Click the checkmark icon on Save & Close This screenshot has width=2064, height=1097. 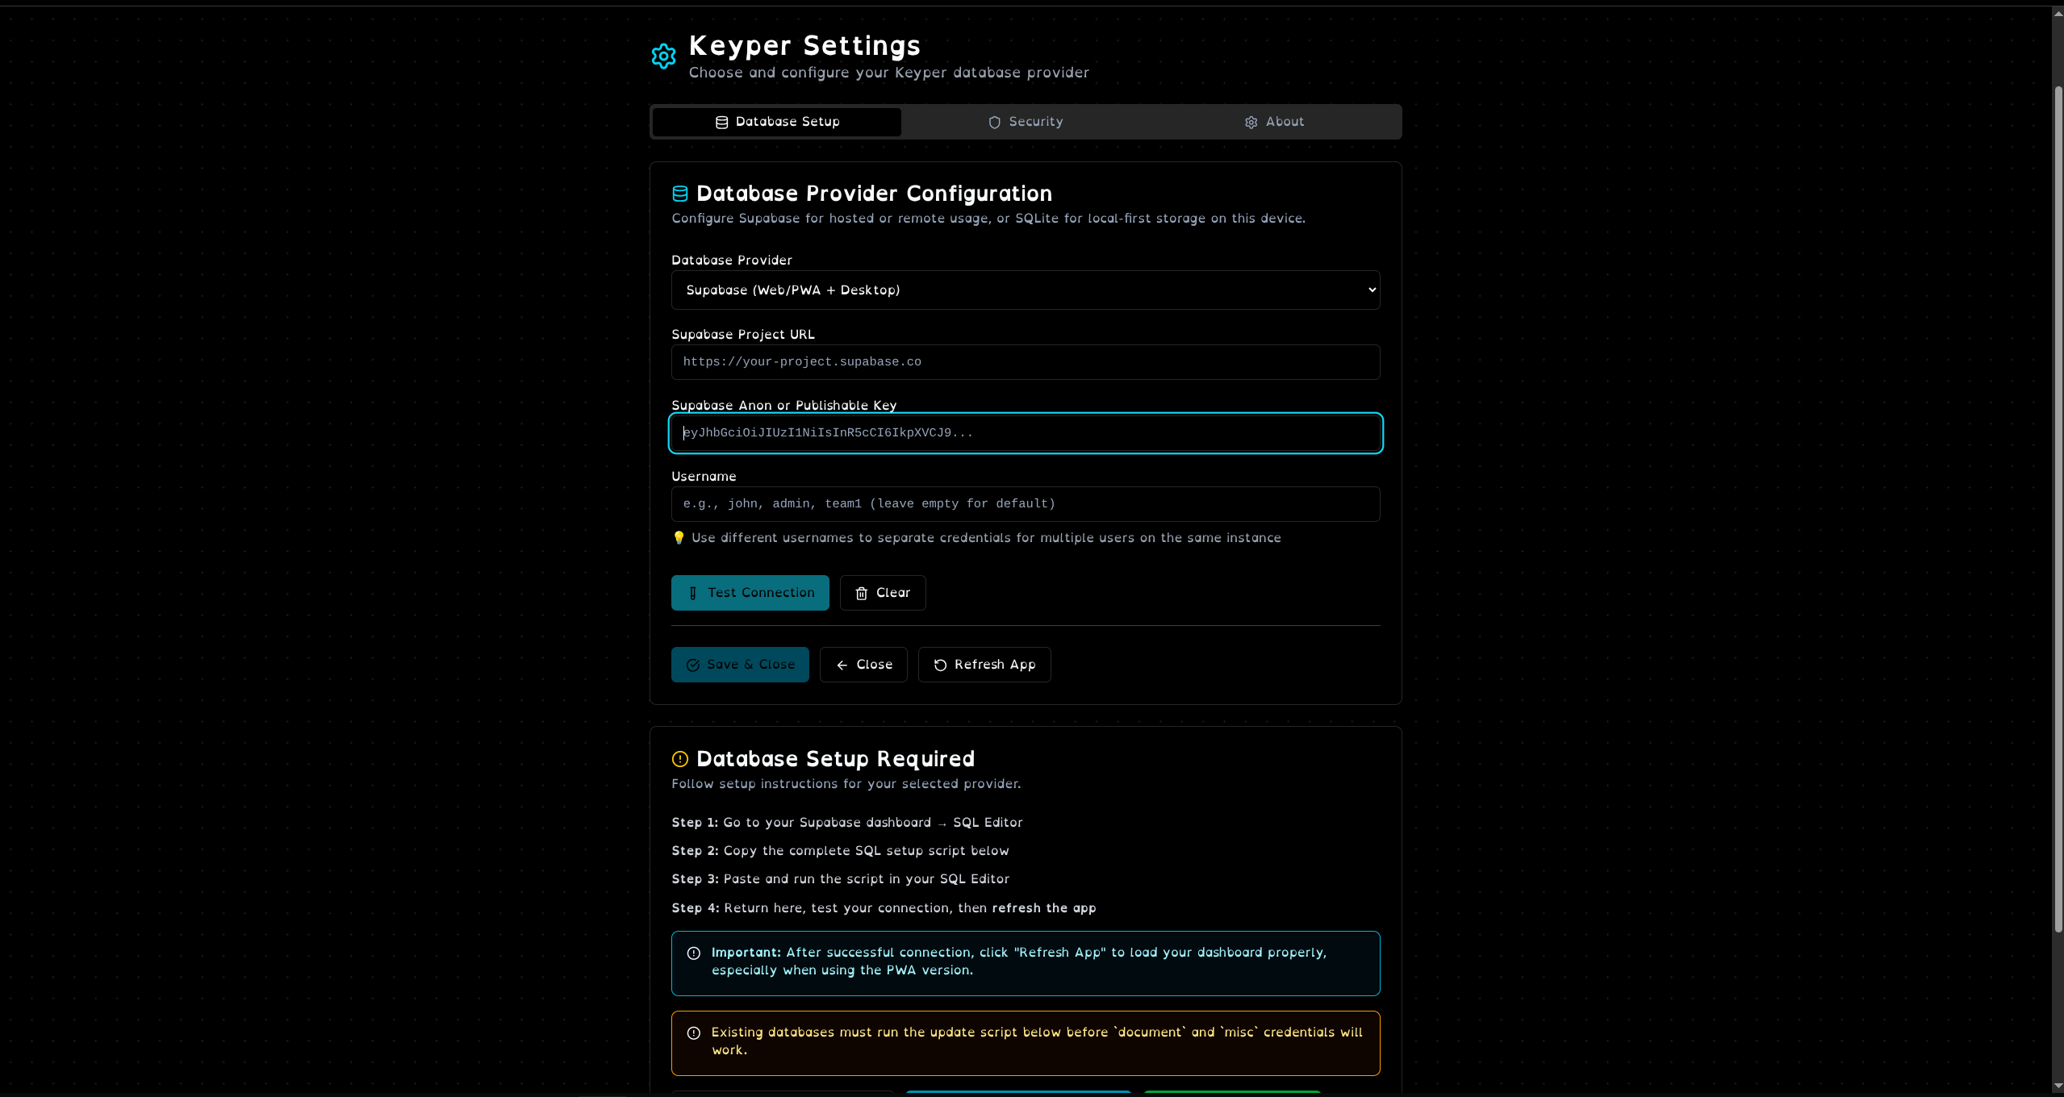pos(692,665)
